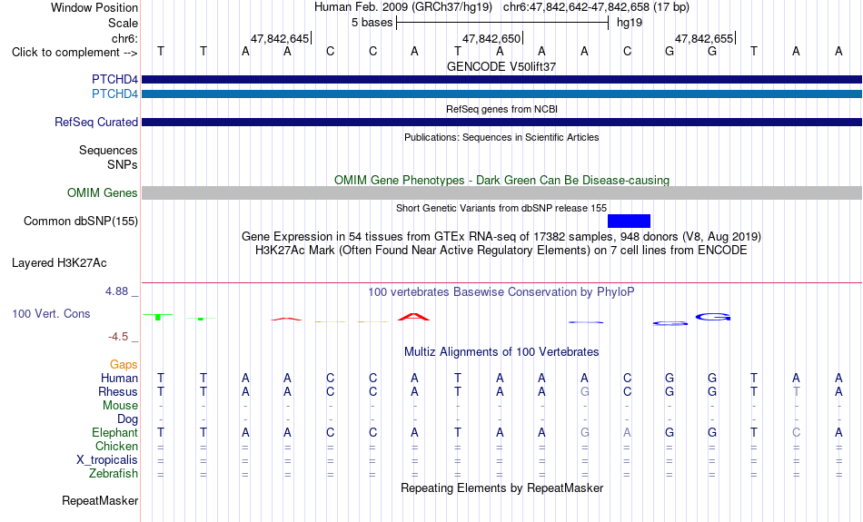Viewport: 863px width, 522px height.
Task: Click the Publications 'Sequences' track label
Action: coord(108,150)
